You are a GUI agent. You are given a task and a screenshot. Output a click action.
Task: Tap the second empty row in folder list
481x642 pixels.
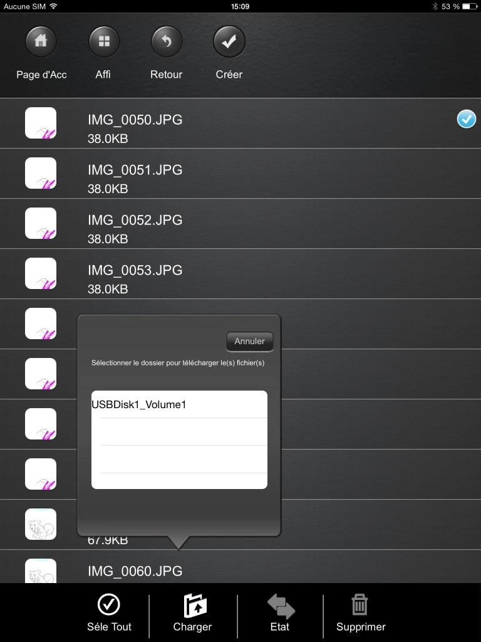179,460
